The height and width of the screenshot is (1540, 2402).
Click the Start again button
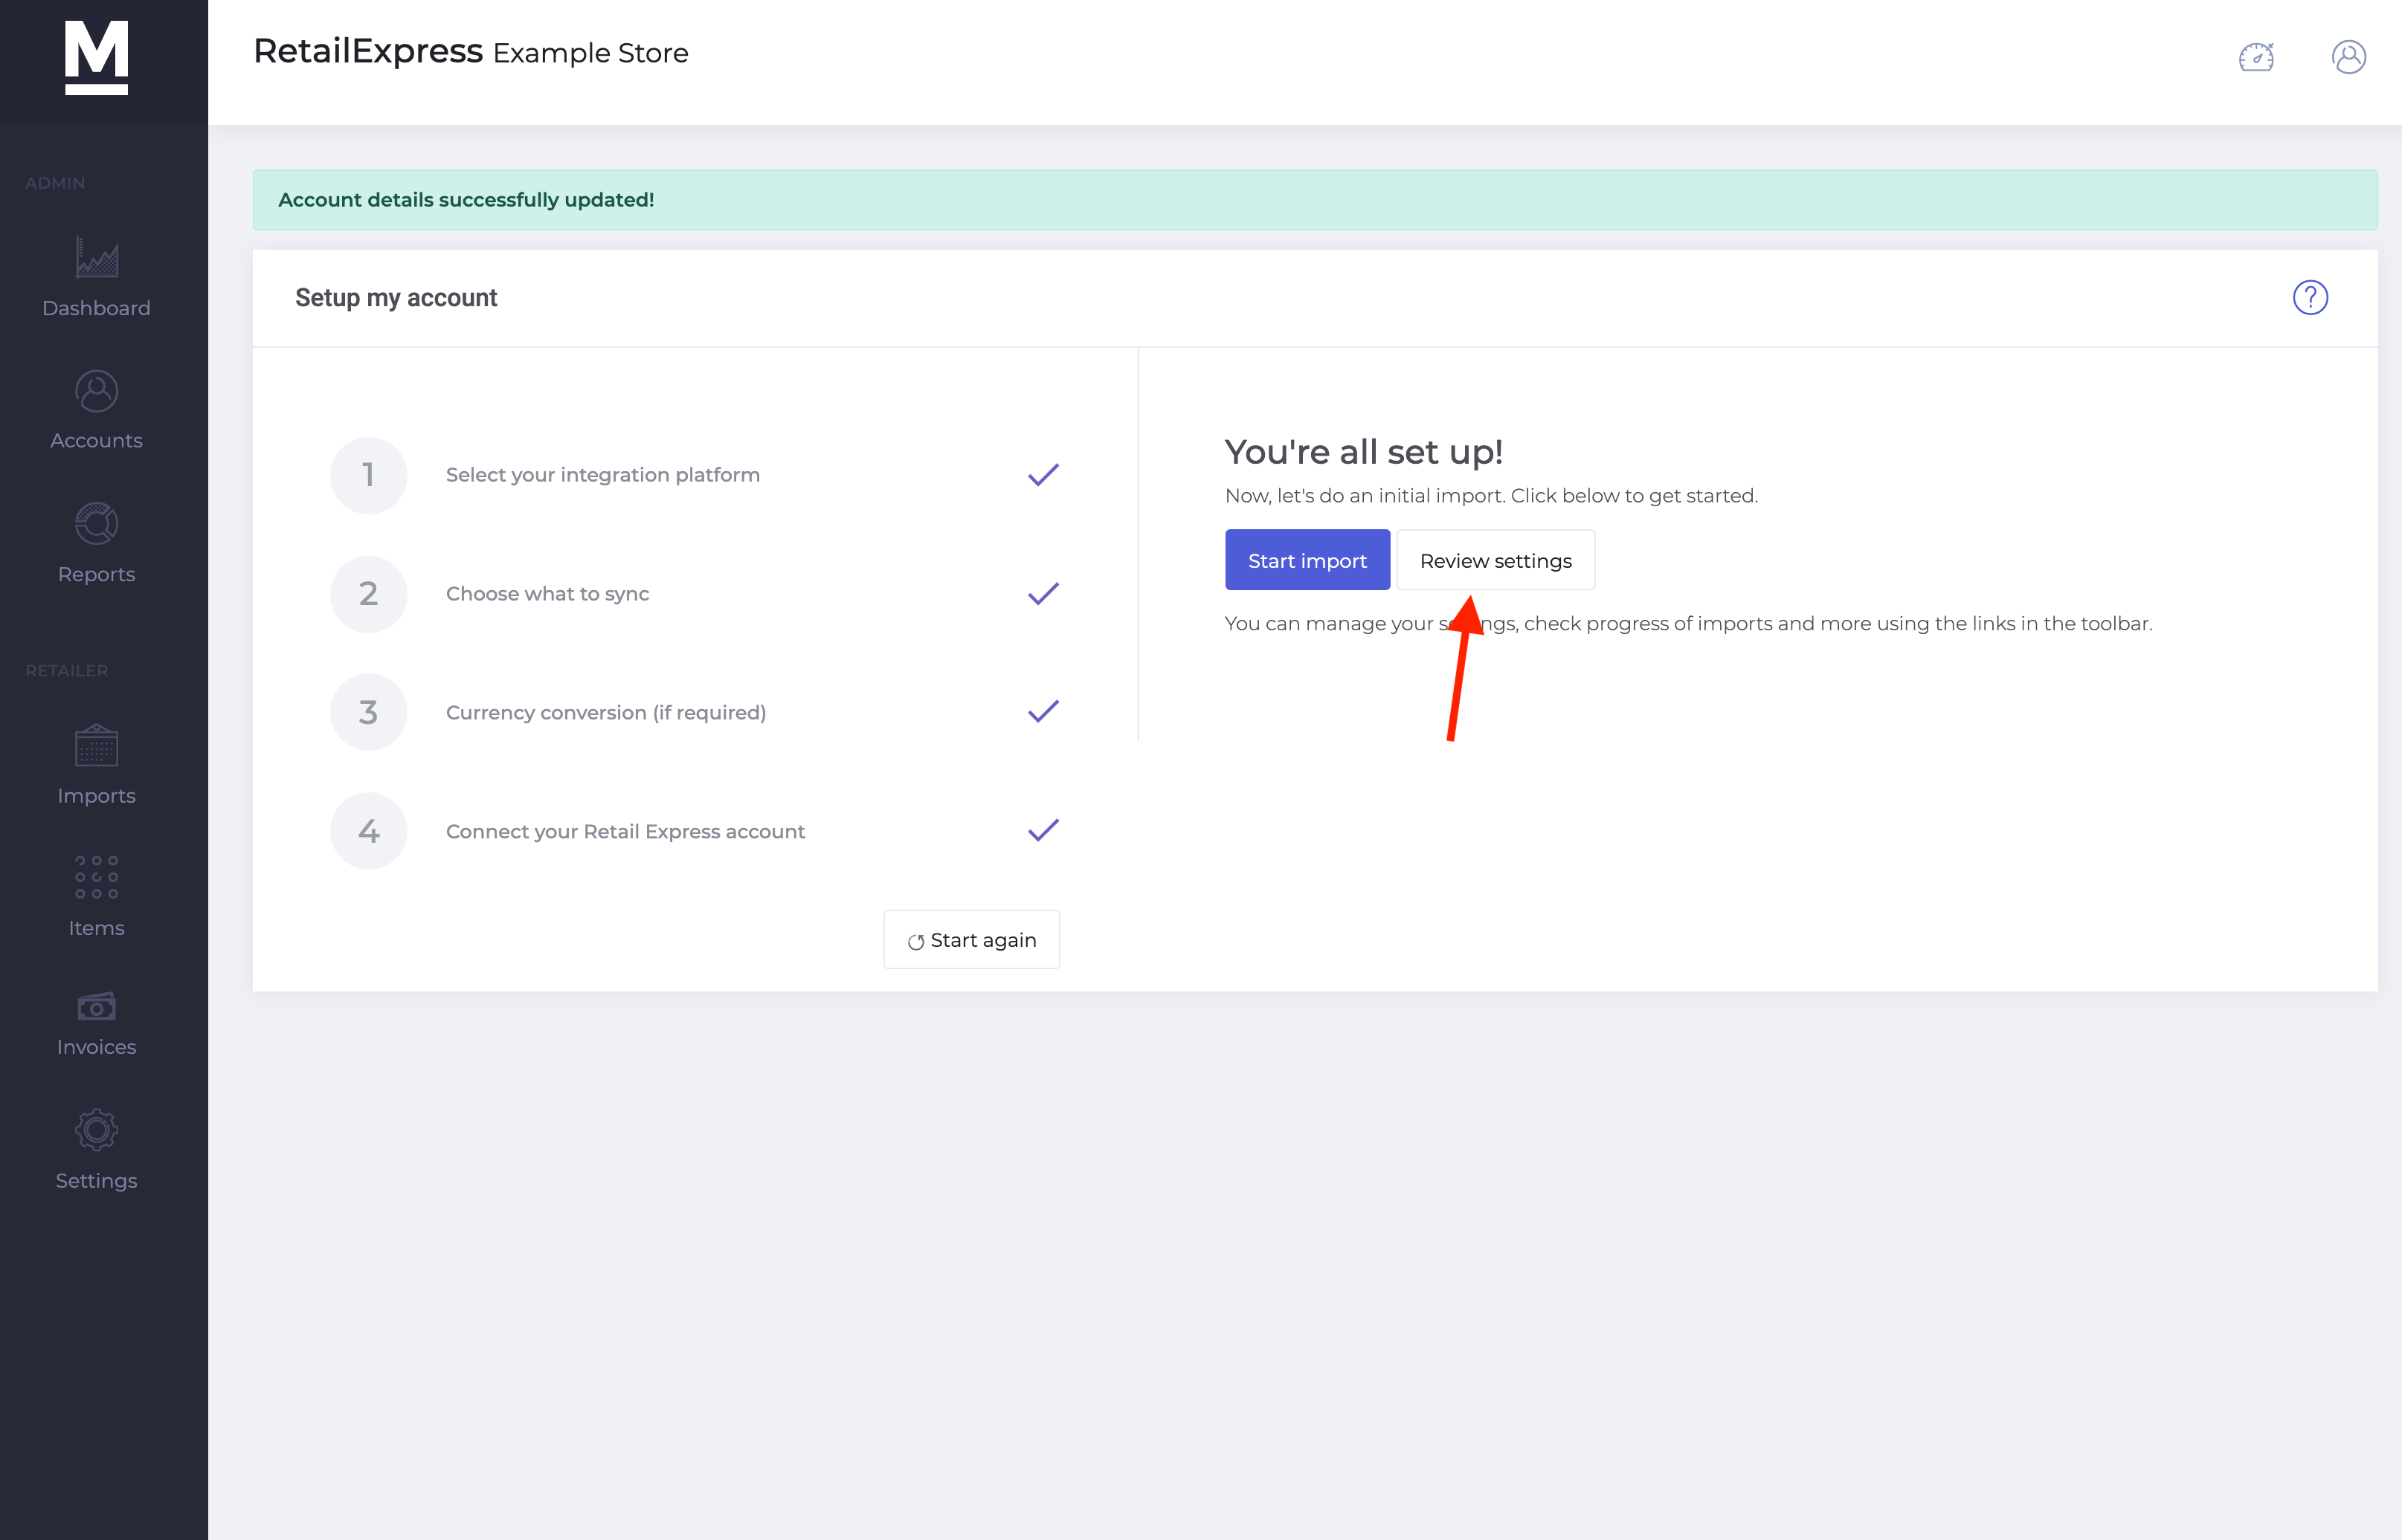point(970,939)
